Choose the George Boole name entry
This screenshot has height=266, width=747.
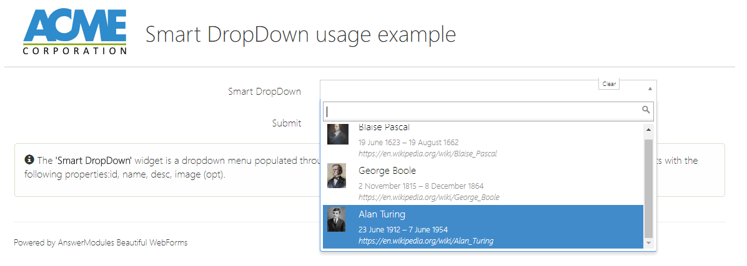387,171
